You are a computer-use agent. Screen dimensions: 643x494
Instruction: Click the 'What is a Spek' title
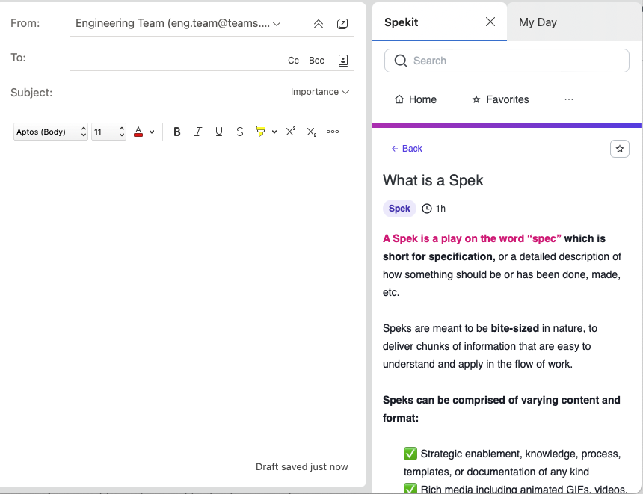(x=433, y=180)
